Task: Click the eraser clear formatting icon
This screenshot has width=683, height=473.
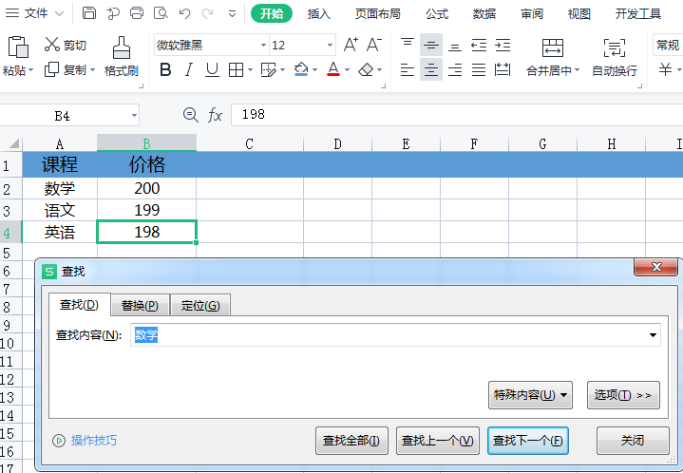Action: point(366,69)
